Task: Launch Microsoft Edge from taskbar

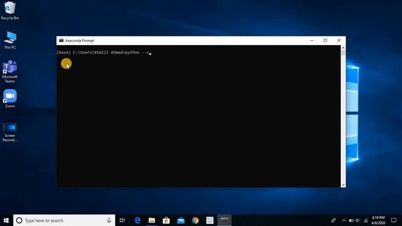Action: point(138,220)
